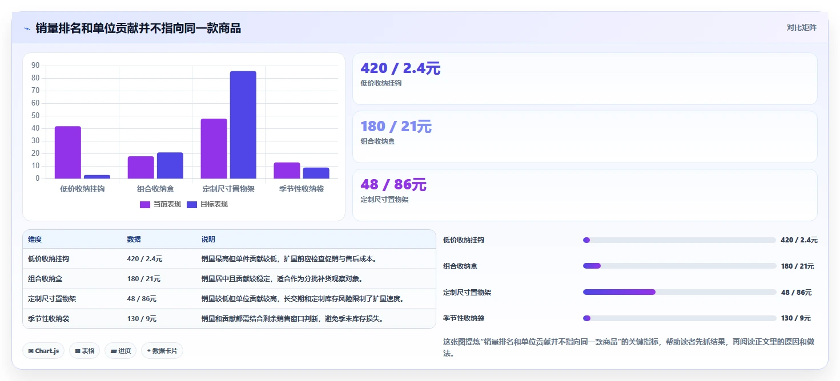Click the 48 / 86元 data card
The image size is (840, 381).
pos(585,195)
